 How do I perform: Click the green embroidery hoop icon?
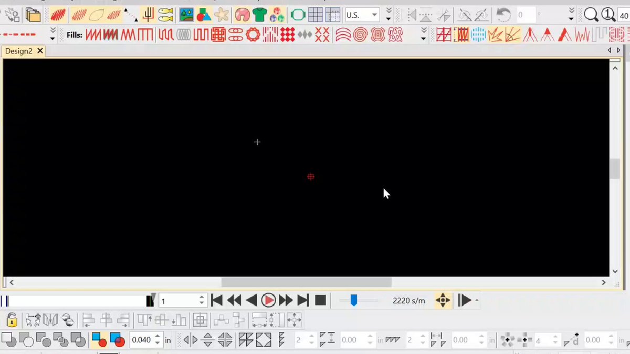point(298,15)
